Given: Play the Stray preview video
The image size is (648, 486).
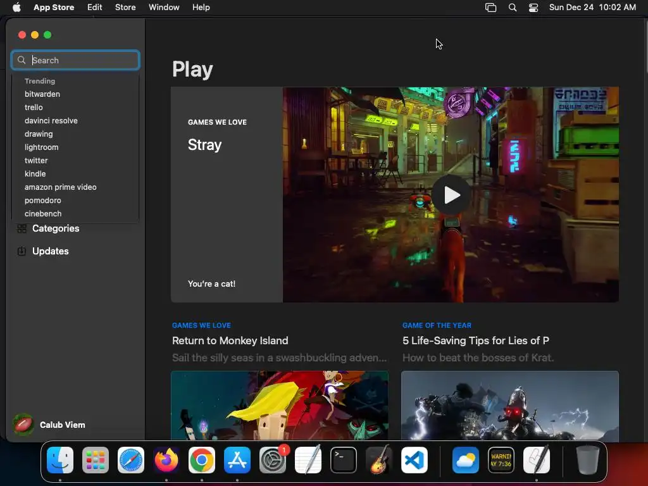Looking at the screenshot, I should point(451,195).
